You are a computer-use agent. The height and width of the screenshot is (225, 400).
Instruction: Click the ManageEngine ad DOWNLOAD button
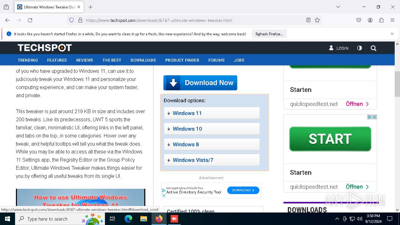[243, 190]
